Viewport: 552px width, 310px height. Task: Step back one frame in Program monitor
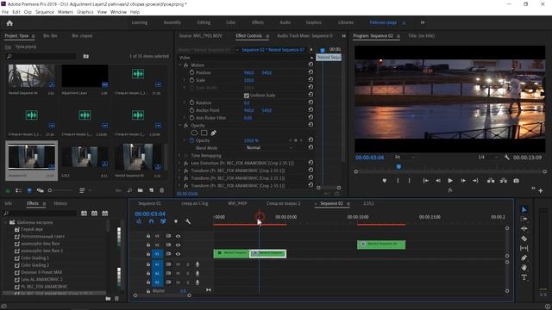coord(438,181)
